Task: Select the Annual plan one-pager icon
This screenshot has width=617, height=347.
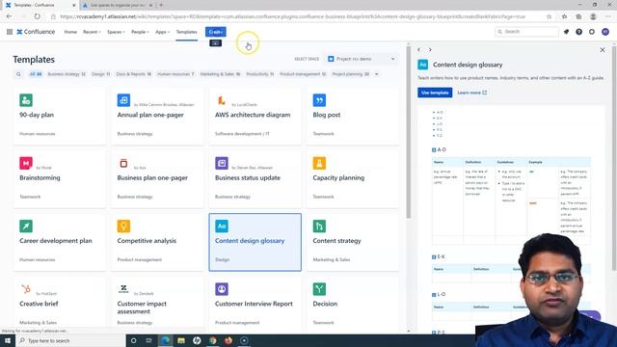Action: pos(123,100)
